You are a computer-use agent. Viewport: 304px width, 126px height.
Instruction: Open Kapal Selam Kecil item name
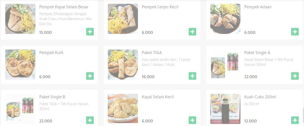pyautogui.click(x=158, y=97)
